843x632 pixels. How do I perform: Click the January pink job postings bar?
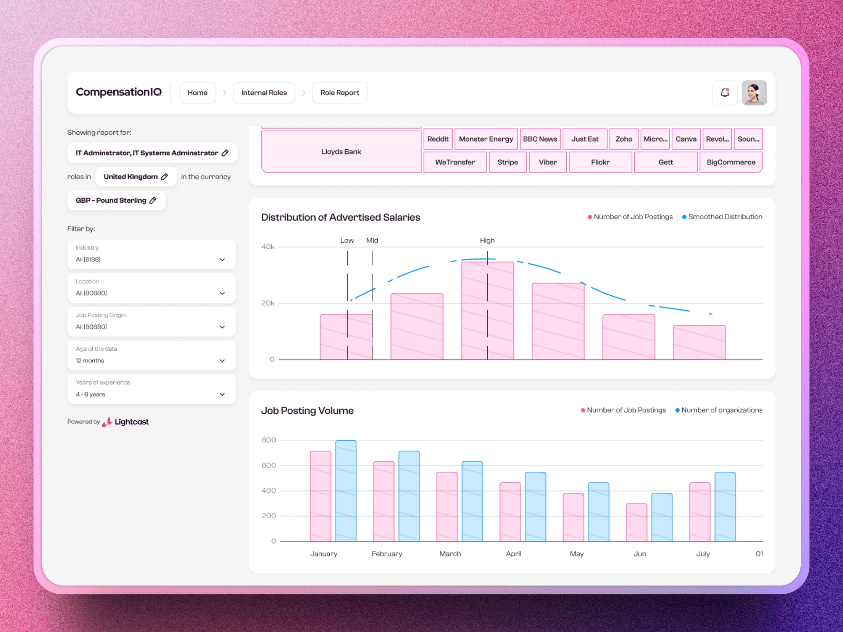pos(321,496)
